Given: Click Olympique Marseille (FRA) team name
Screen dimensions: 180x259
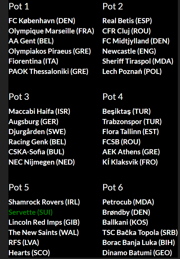Looking at the screenshot, I should 51,31.
